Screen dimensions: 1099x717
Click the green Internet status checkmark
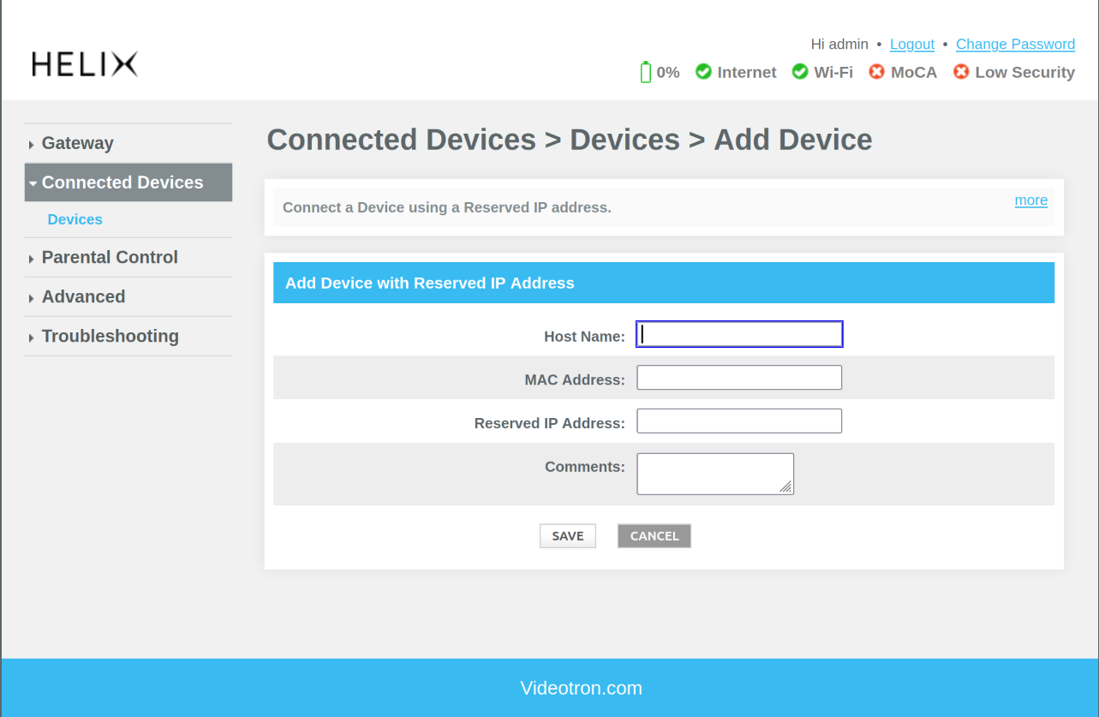[x=703, y=72]
